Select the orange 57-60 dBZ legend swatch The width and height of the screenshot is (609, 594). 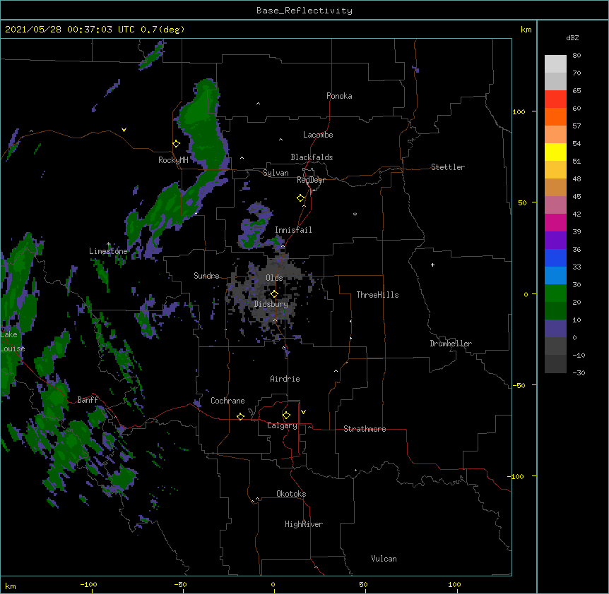(555, 116)
